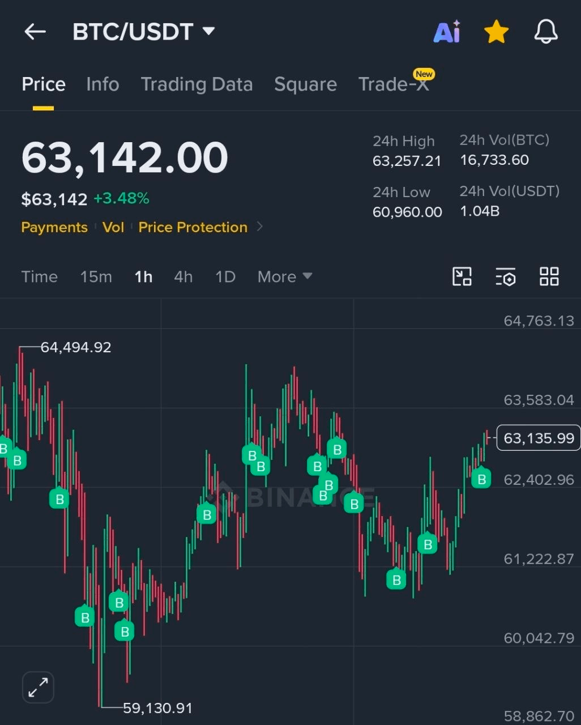Image resolution: width=581 pixels, height=725 pixels.
Task: Toggle the yellow favorite star
Action: 497,32
